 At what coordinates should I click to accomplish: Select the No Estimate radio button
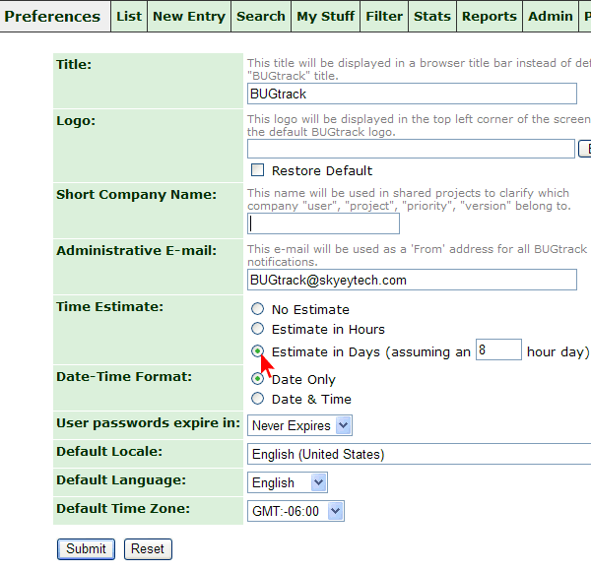pos(258,309)
